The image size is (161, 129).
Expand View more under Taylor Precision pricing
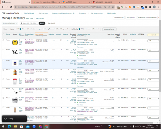(x=80, y=47)
